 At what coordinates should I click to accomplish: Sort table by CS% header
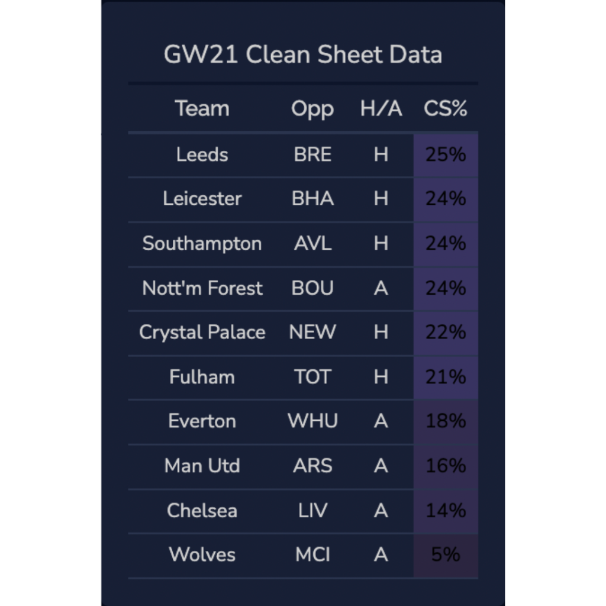[x=445, y=109]
